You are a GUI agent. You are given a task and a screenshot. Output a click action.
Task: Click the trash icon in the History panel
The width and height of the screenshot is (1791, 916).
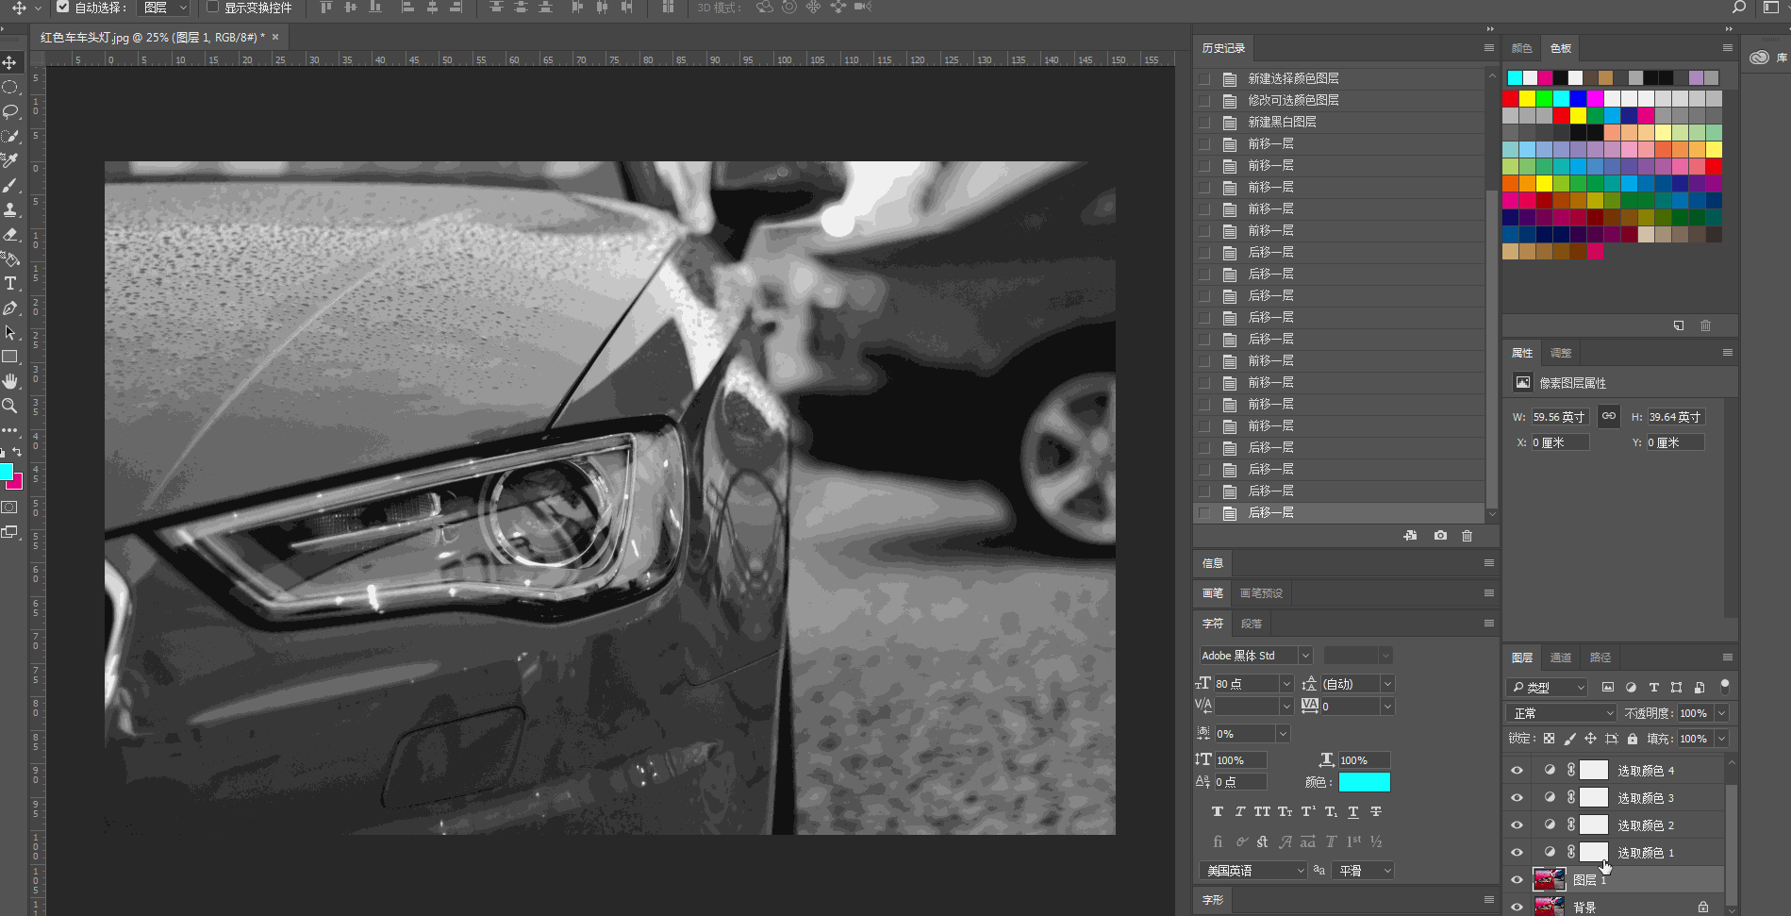click(x=1467, y=536)
